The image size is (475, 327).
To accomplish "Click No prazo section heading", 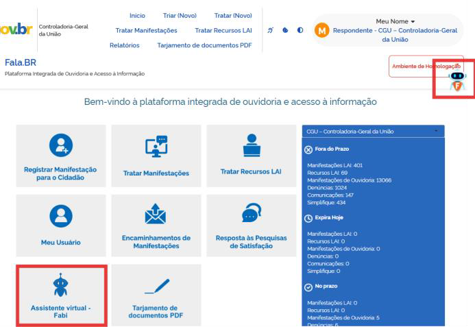I will point(326,286).
